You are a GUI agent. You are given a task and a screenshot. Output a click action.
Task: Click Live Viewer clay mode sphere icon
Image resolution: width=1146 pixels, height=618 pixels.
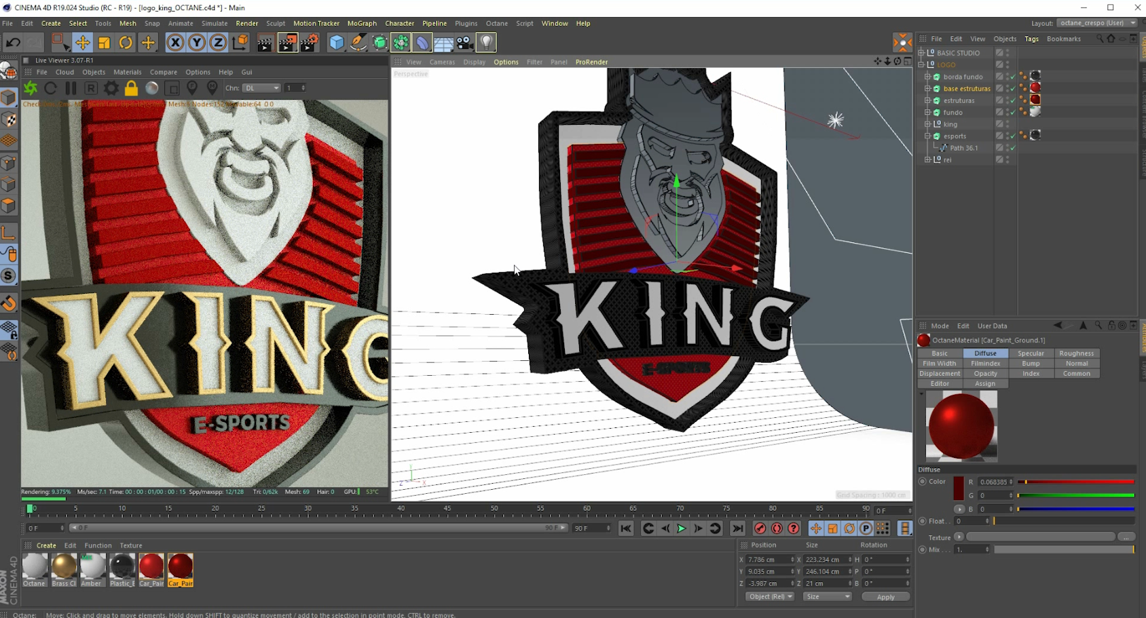point(152,88)
